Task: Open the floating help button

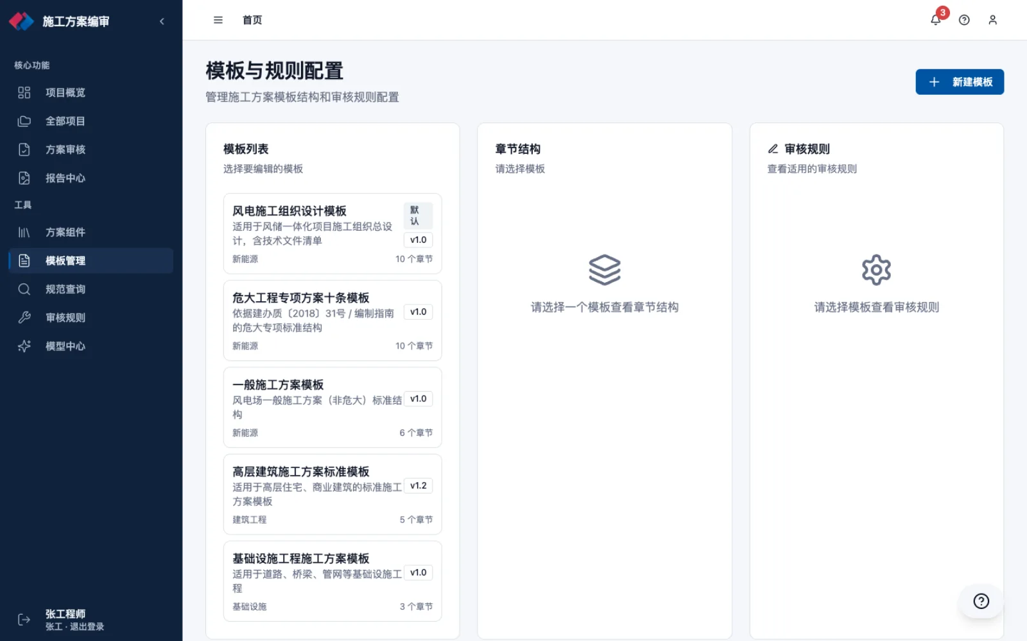Action: tap(981, 601)
